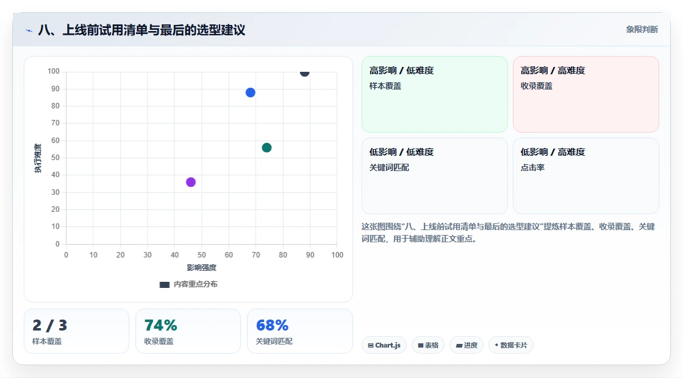Open the 高影响 / 高难度 quadrant card
Viewport: 683px width, 378px height.
tap(585, 94)
